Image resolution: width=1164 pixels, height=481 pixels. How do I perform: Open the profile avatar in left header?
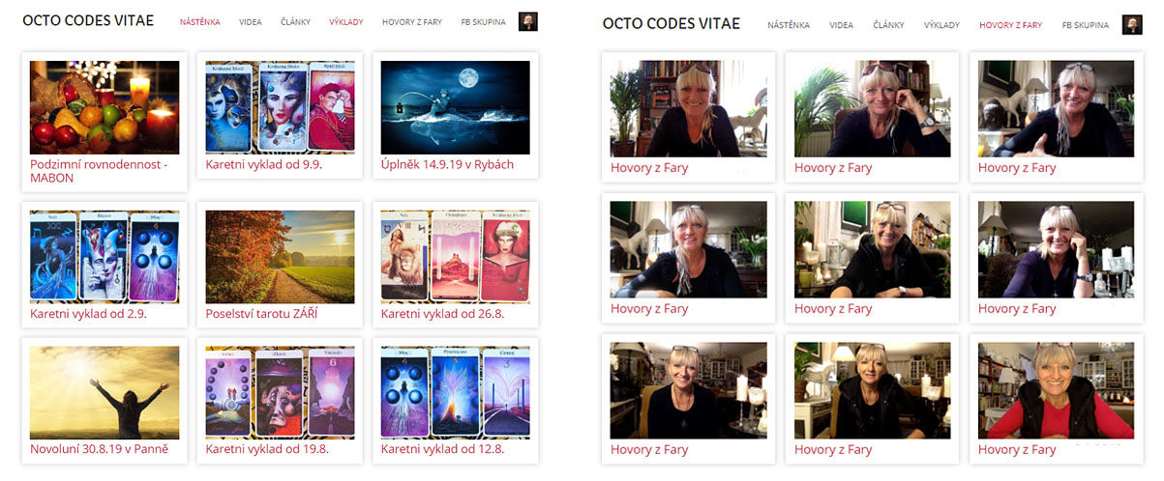coord(528,22)
